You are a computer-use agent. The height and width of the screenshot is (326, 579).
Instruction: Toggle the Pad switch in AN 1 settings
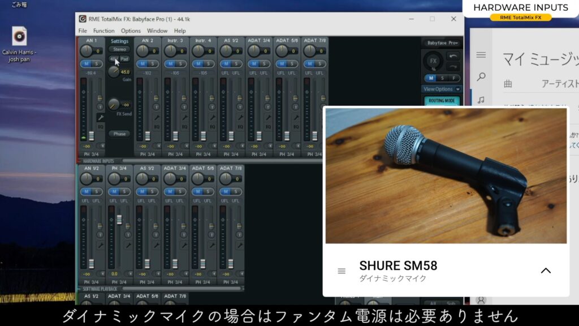click(124, 59)
